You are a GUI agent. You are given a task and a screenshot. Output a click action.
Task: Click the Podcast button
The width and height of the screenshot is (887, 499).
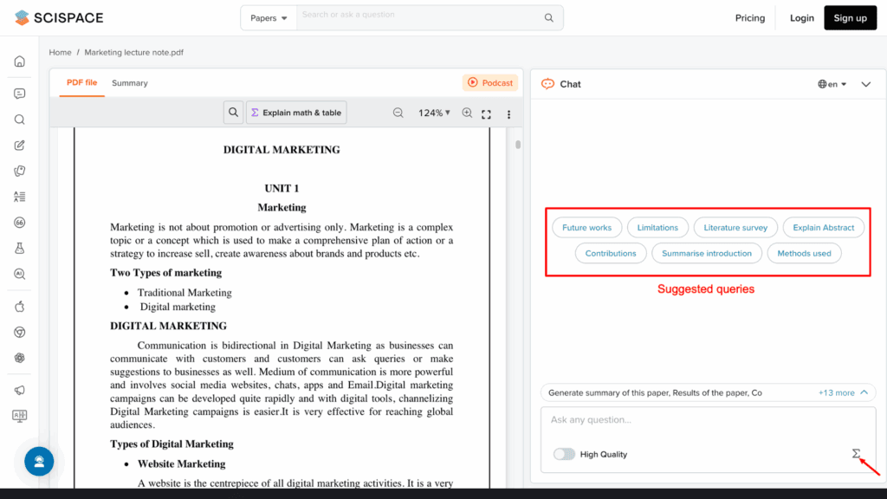click(x=489, y=83)
